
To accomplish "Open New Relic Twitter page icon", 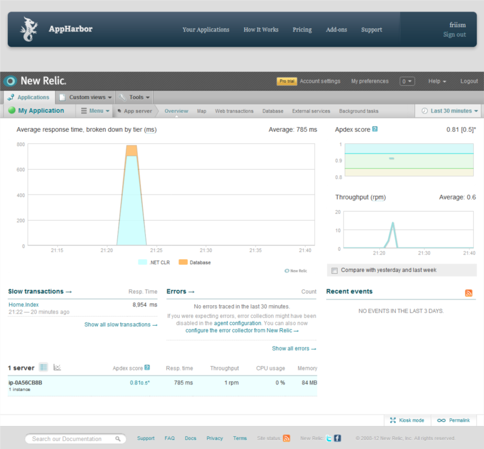I will pyautogui.click(x=329, y=438).
